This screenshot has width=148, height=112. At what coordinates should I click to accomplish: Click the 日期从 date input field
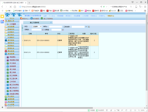36,30
